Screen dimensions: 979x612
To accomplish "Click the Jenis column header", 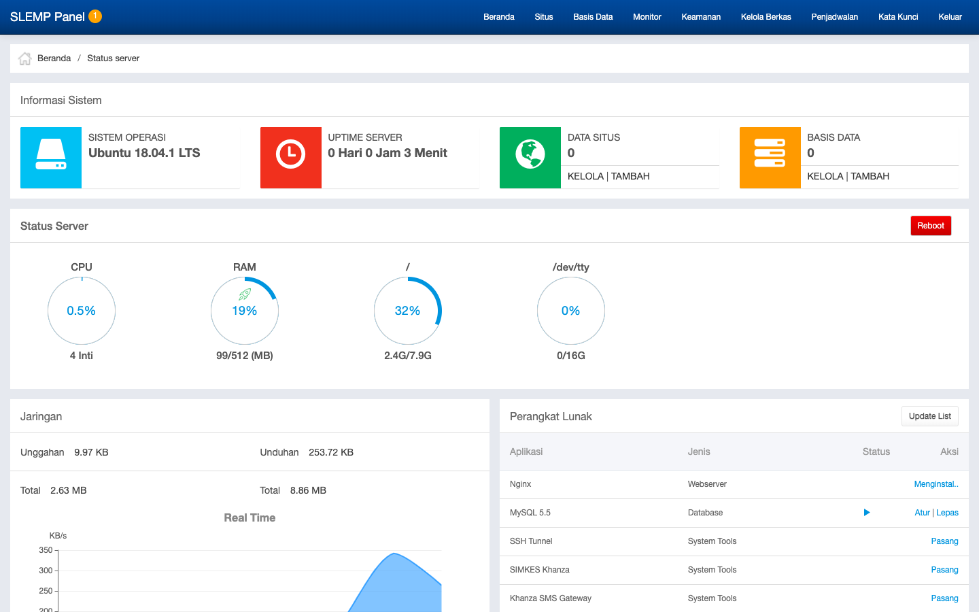I will click(699, 452).
